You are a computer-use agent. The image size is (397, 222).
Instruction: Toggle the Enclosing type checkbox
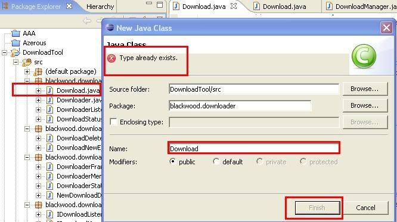click(x=113, y=122)
